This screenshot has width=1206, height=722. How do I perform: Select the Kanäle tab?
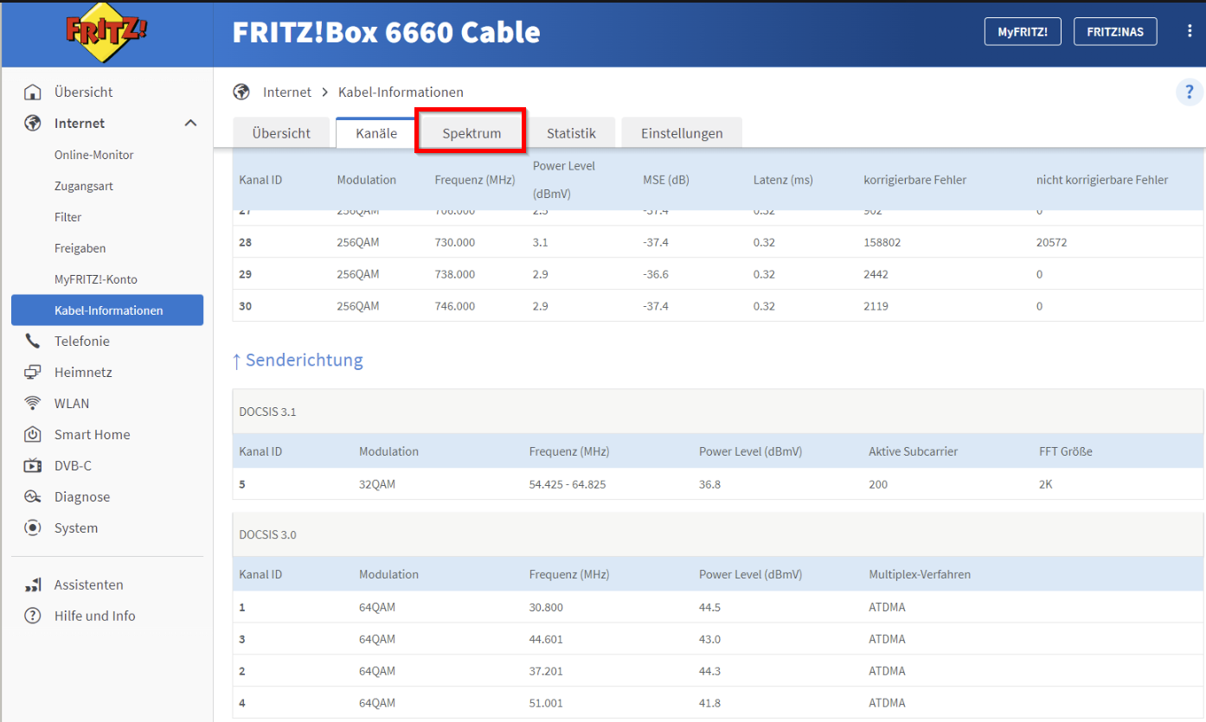point(376,133)
